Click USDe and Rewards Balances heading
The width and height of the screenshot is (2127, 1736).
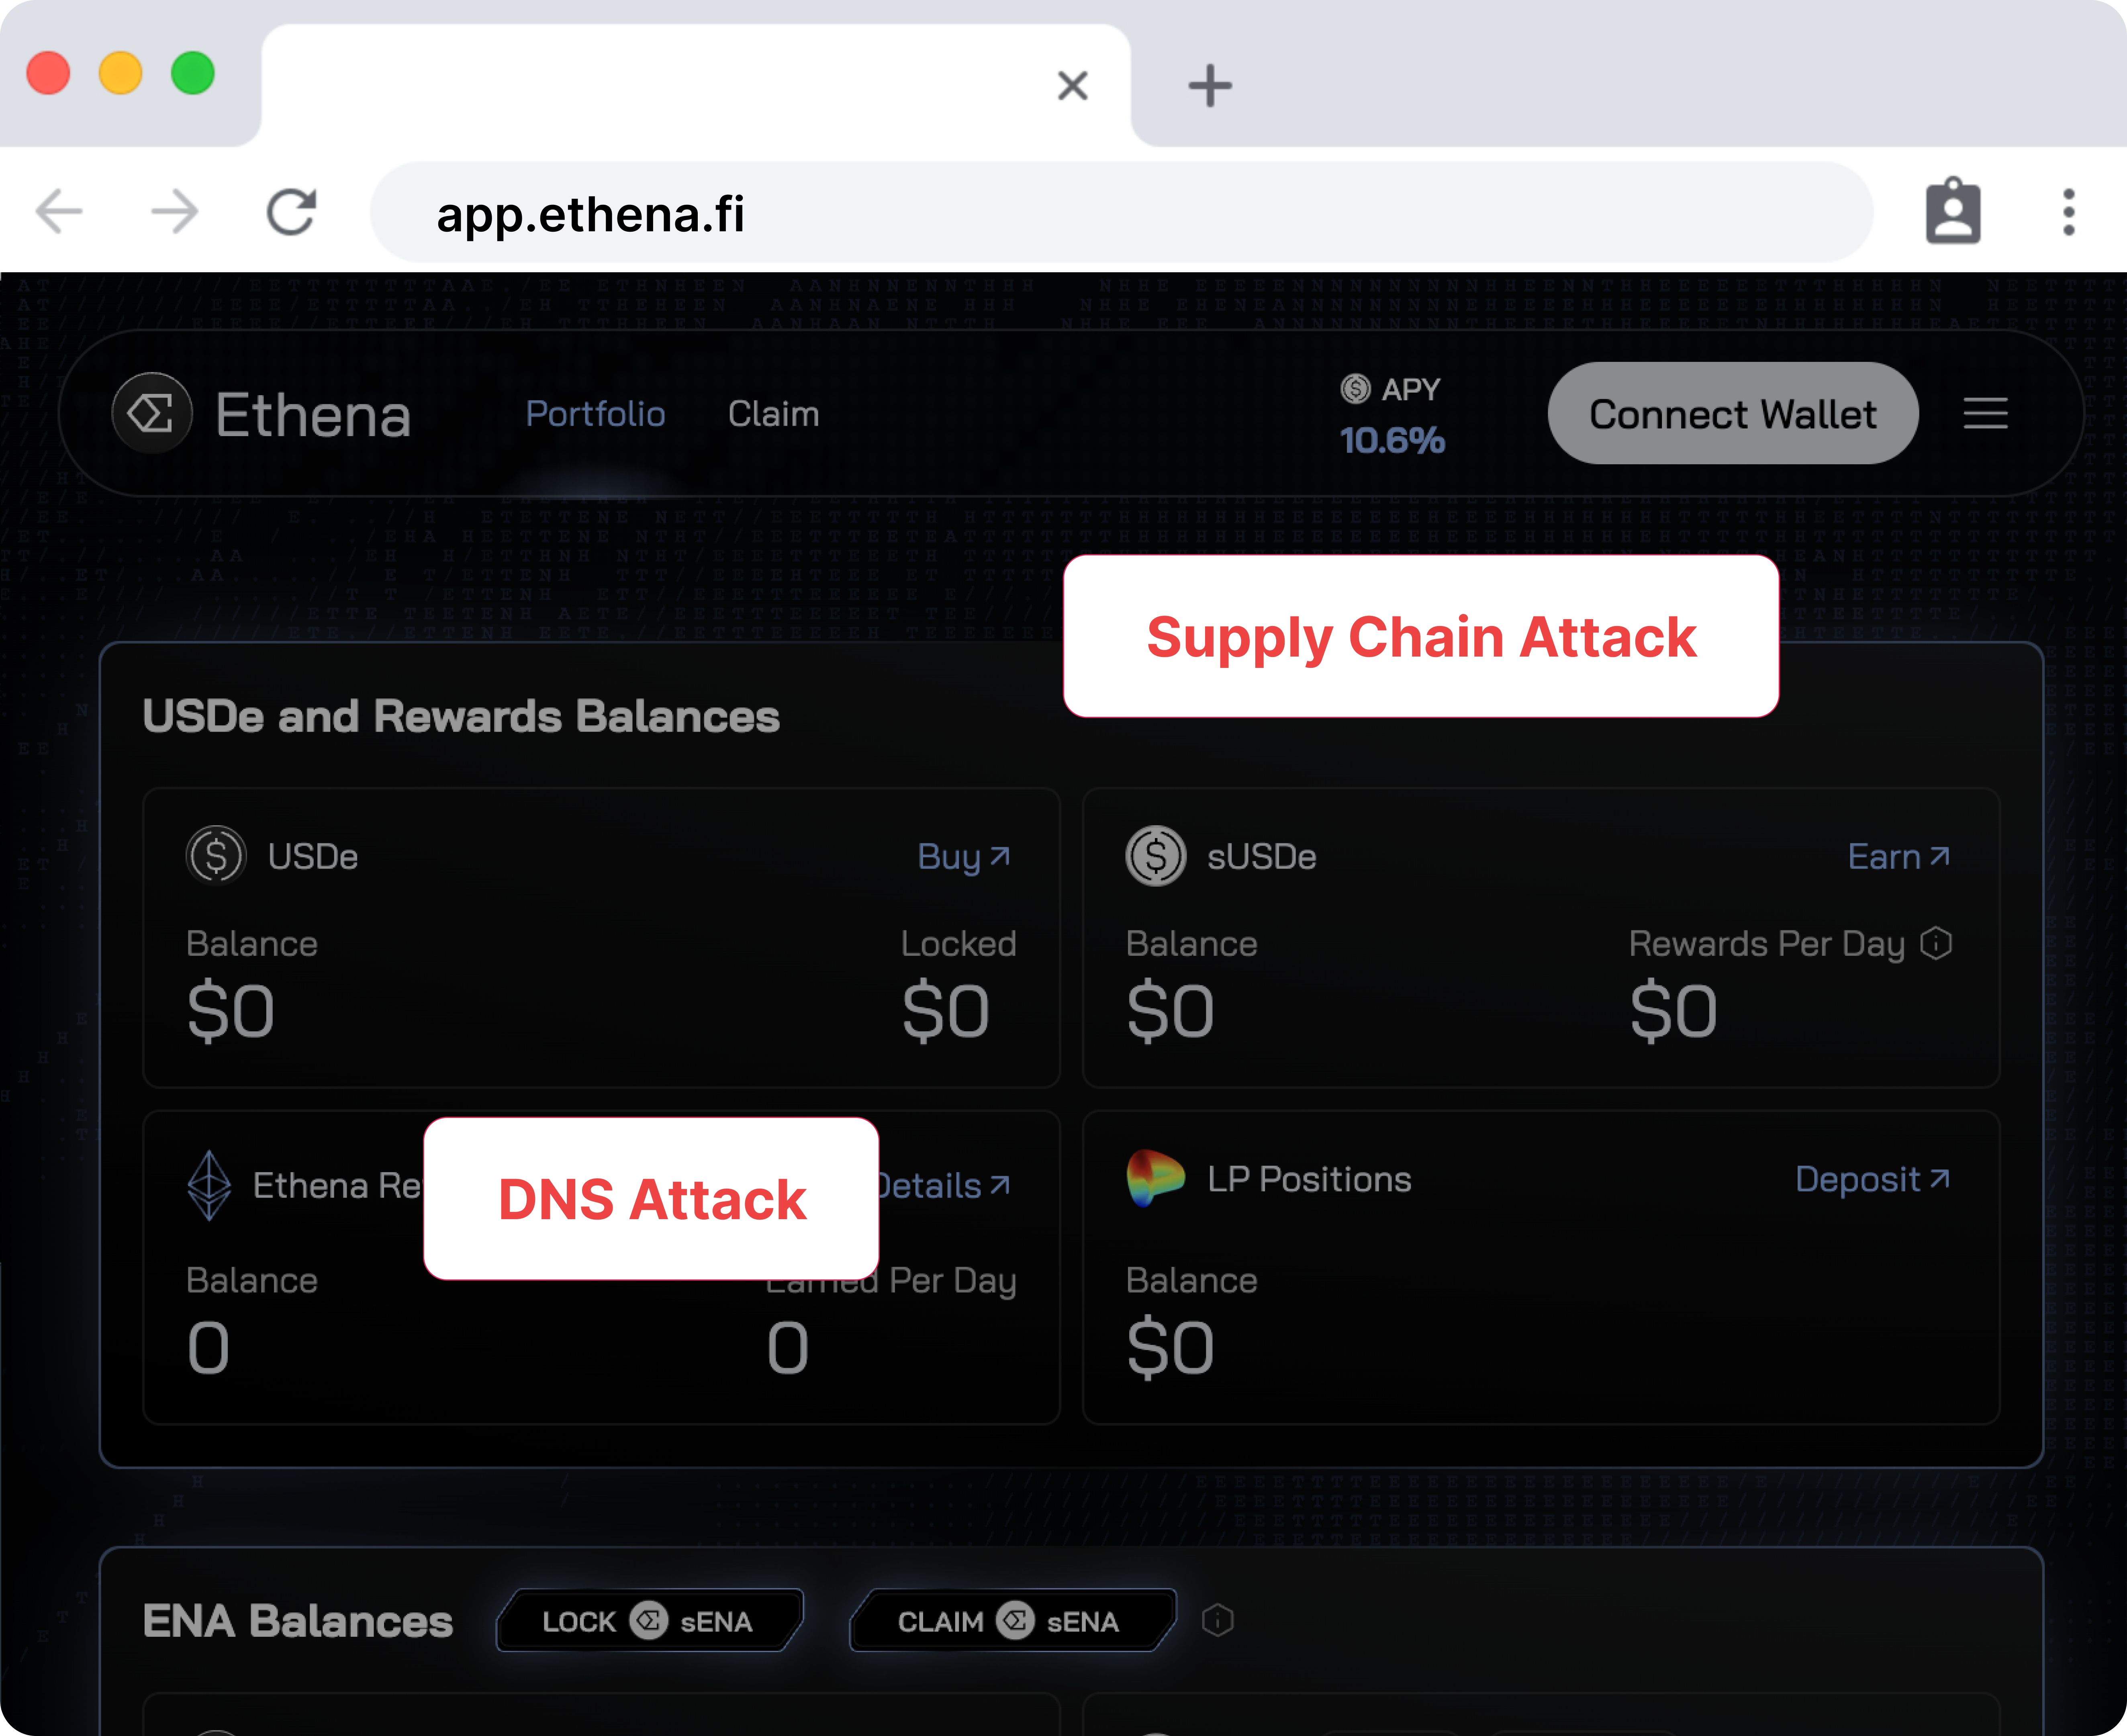pyautogui.click(x=460, y=716)
